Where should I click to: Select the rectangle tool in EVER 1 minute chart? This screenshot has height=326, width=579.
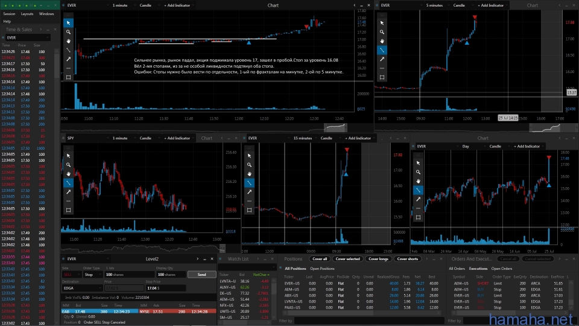tap(68, 77)
